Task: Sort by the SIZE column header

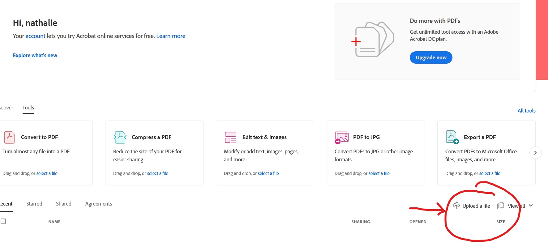Action: 501,222
